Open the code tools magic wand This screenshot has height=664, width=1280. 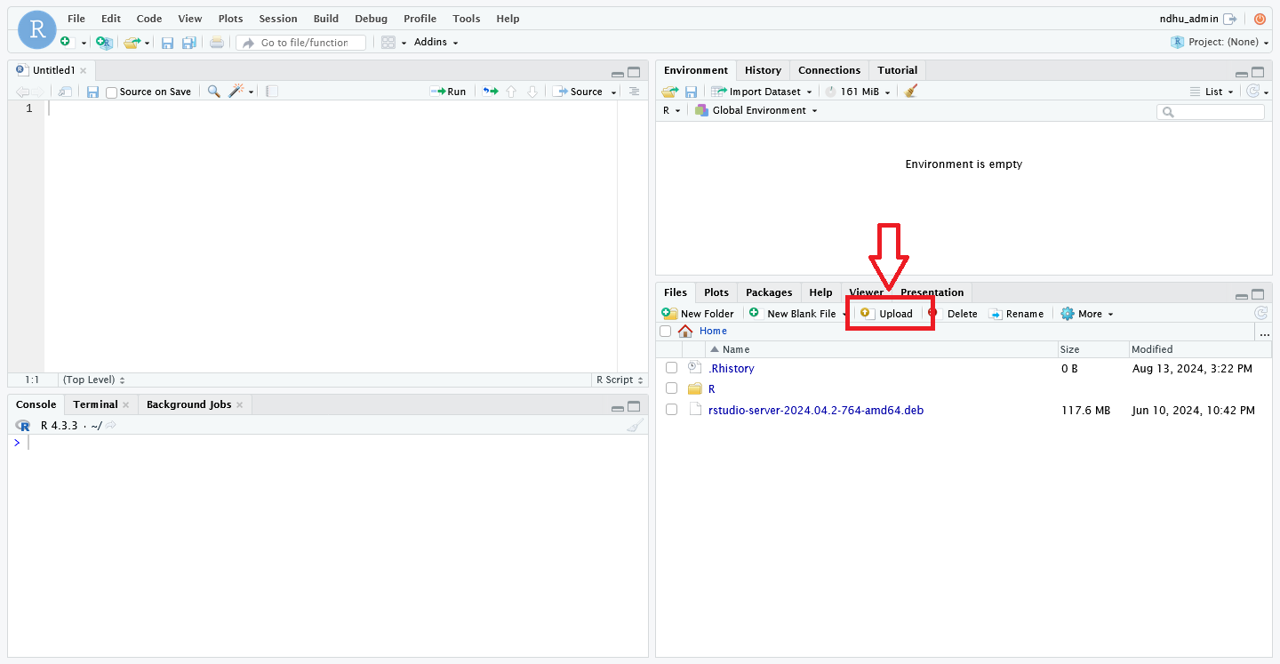click(x=236, y=92)
